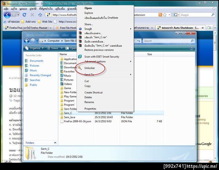
Task: Open Explorer recent pages dropdown
Action: point(37,41)
